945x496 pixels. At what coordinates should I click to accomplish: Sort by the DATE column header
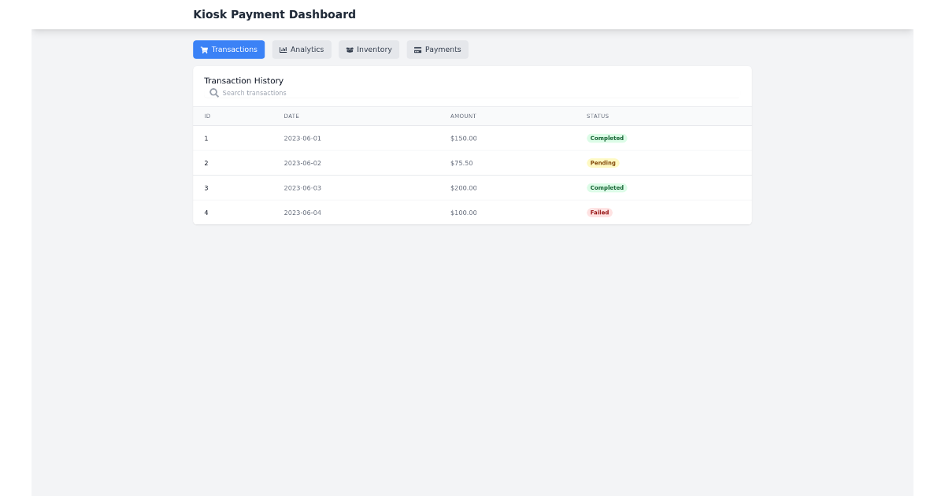click(x=291, y=116)
